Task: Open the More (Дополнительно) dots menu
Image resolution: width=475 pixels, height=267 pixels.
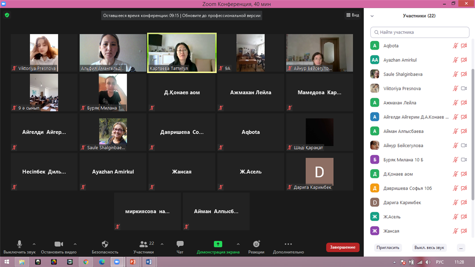Action: (x=288, y=244)
